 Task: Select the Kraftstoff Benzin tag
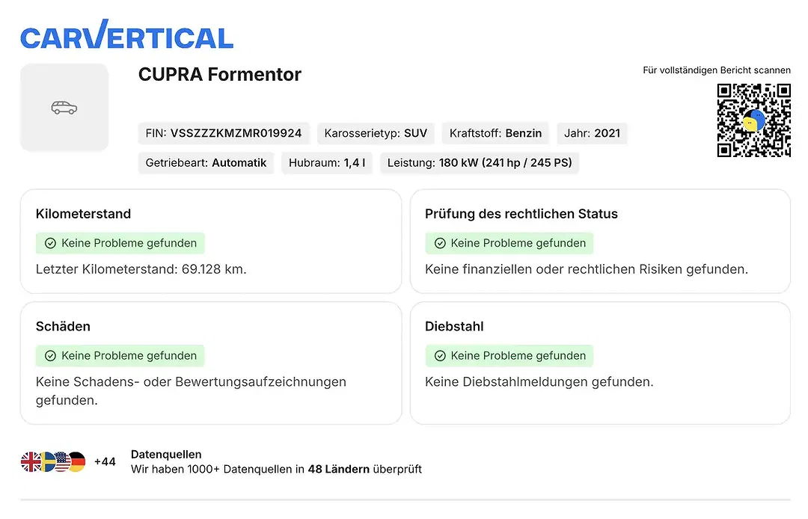pyautogui.click(x=495, y=133)
